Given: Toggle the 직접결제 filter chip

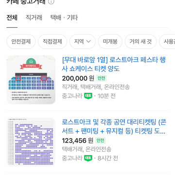Looking at the screenshot, I should click(x=52, y=42).
